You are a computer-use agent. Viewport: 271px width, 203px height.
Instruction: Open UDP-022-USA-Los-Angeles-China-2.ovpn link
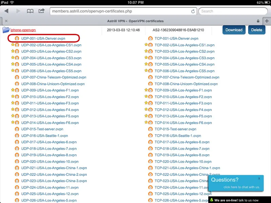pyautogui.click(x=54, y=175)
